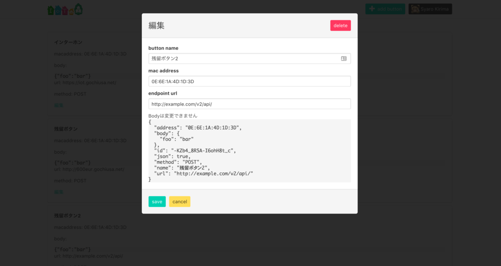Click the 残留ボタン2 card title in background

tap(68, 216)
